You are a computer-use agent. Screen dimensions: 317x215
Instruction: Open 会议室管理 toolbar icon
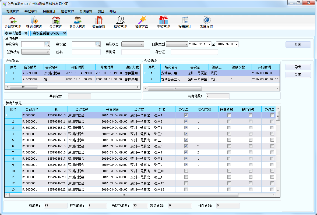pyautogui.click(x=13, y=22)
